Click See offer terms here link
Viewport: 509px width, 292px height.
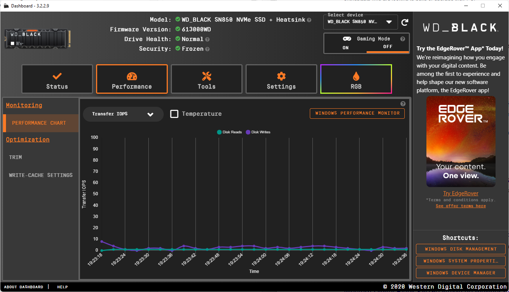pos(461,206)
